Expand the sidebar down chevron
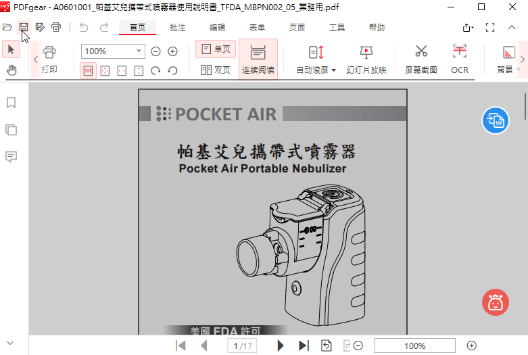Viewport: 528px width, 355px height. click(10, 344)
